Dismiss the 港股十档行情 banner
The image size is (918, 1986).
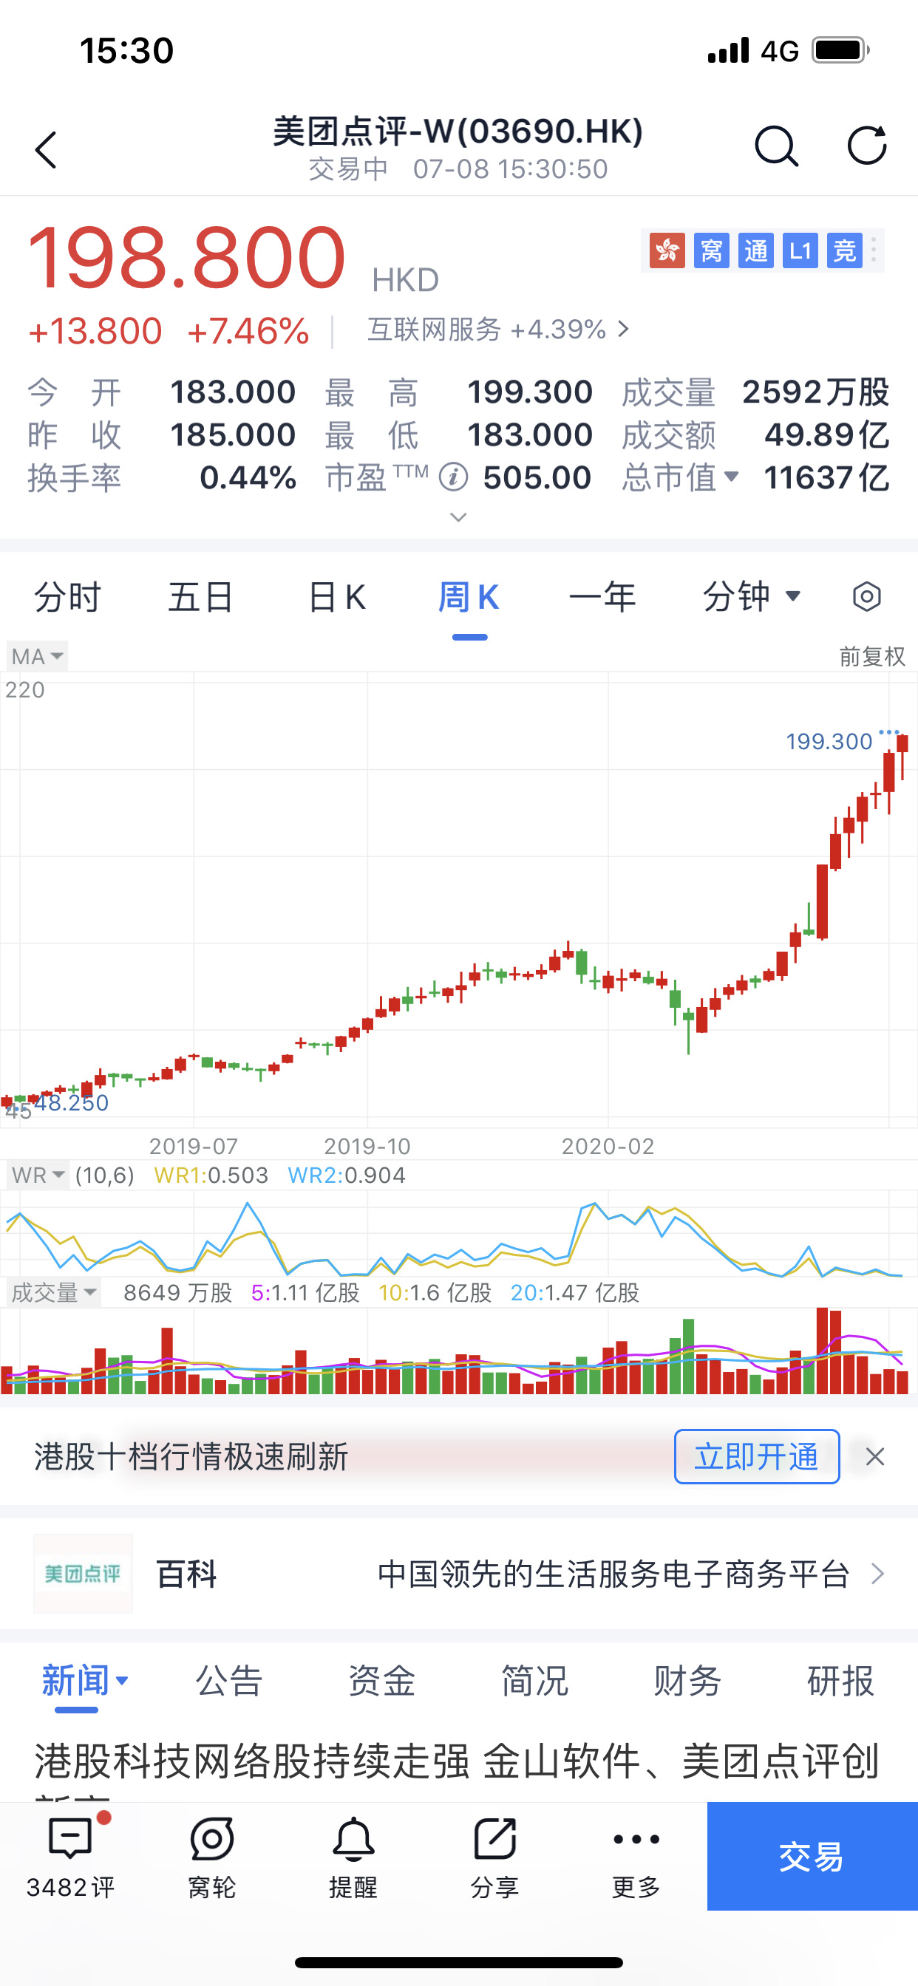click(x=874, y=1456)
